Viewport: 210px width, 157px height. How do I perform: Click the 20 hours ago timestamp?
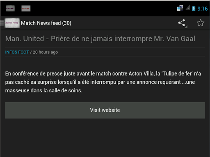pyautogui.click(x=45, y=52)
